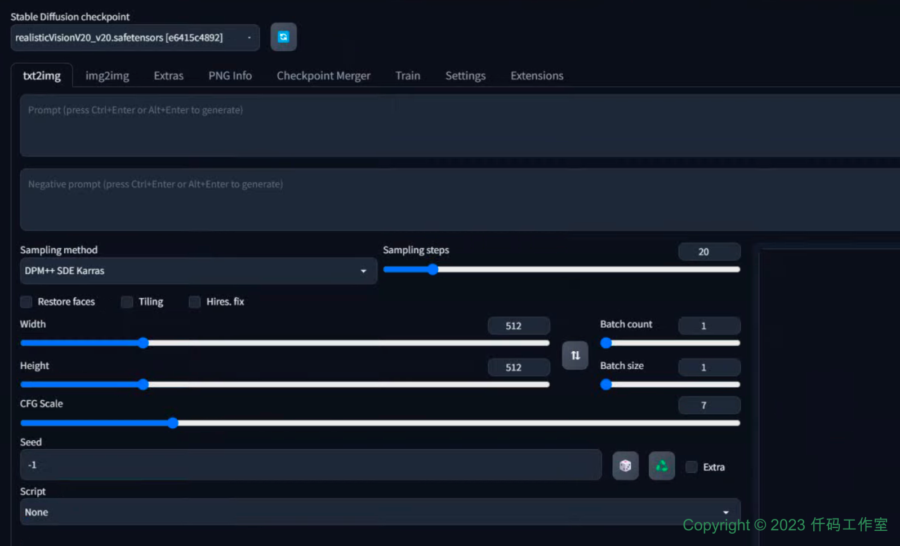Open the PNG Info tab
This screenshot has width=900, height=546.
click(230, 75)
